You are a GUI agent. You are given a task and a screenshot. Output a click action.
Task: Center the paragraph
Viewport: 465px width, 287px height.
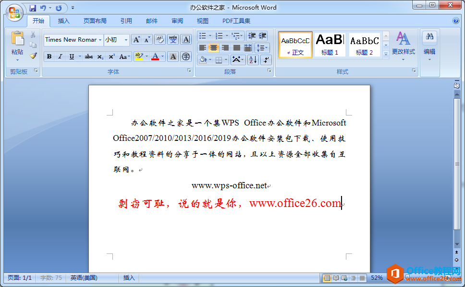click(214, 47)
